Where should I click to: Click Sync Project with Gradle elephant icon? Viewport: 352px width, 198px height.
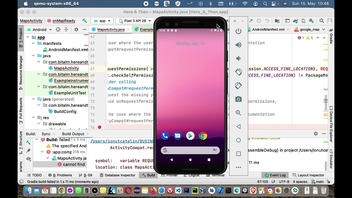click(296, 21)
